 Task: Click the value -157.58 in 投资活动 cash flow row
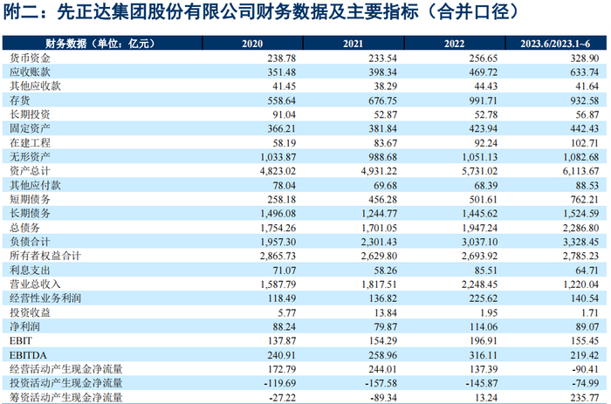pos(381,383)
